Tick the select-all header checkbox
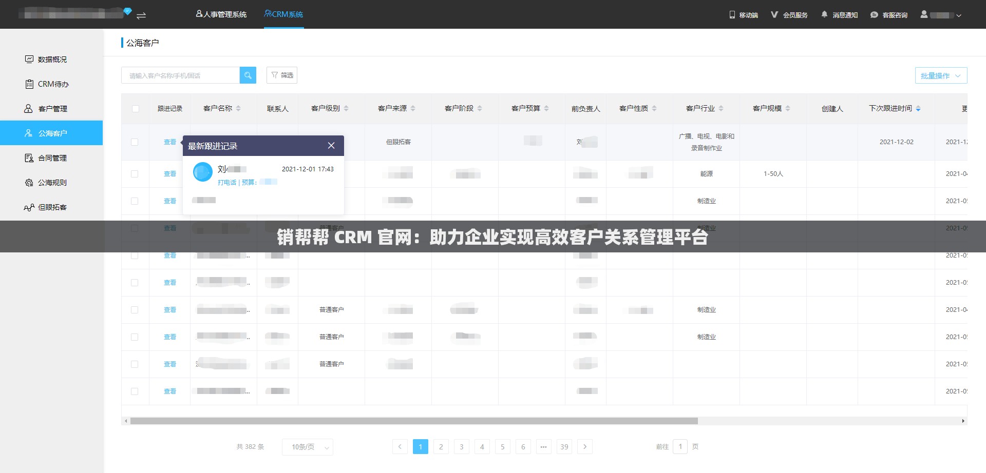The height and width of the screenshot is (473, 986). tap(136, 109)
